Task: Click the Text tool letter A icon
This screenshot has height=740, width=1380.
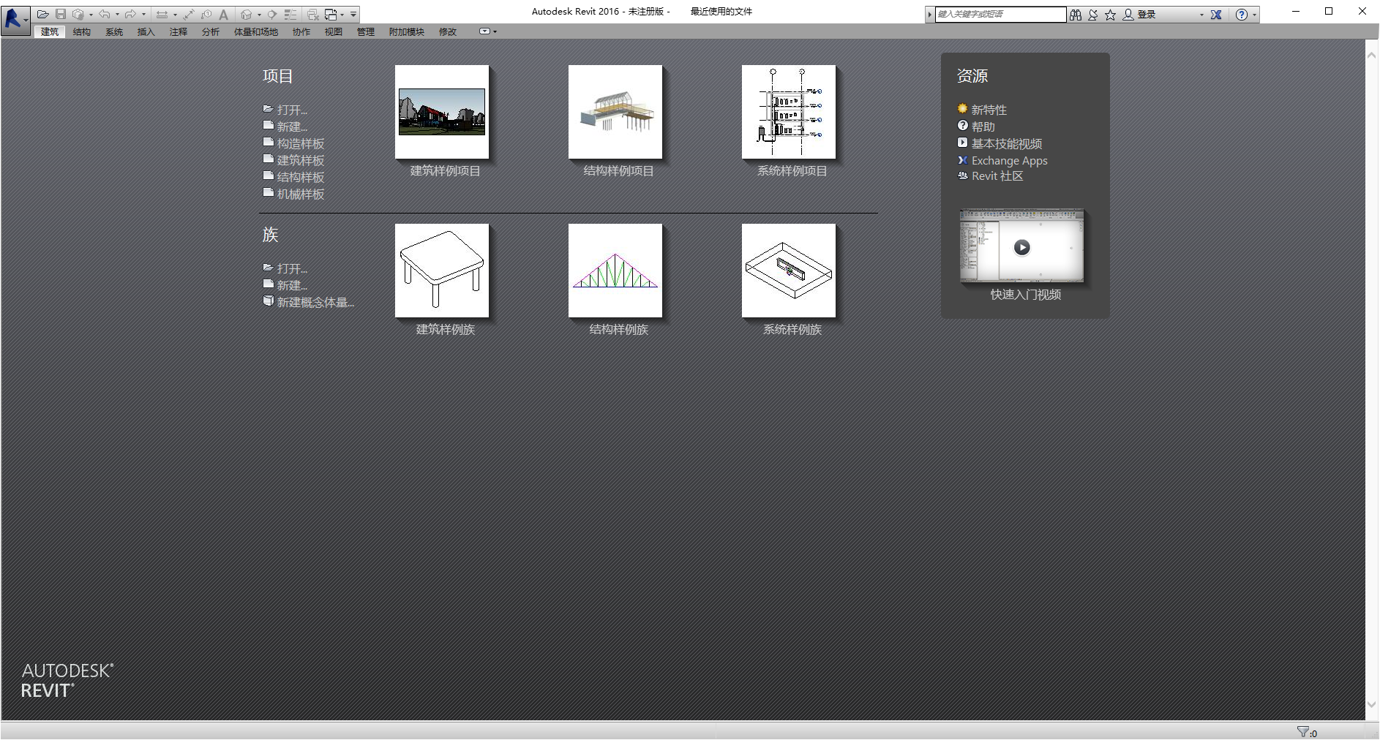Action: [x=224, y=14]
